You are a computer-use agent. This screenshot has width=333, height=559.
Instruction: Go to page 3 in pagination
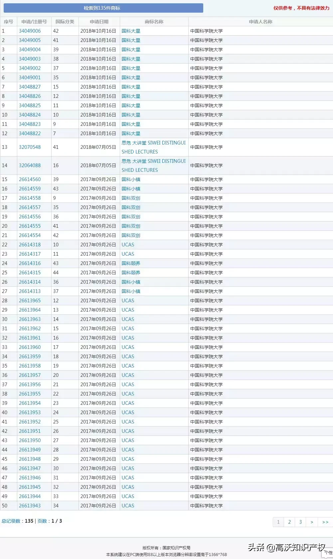coord(300,522)
